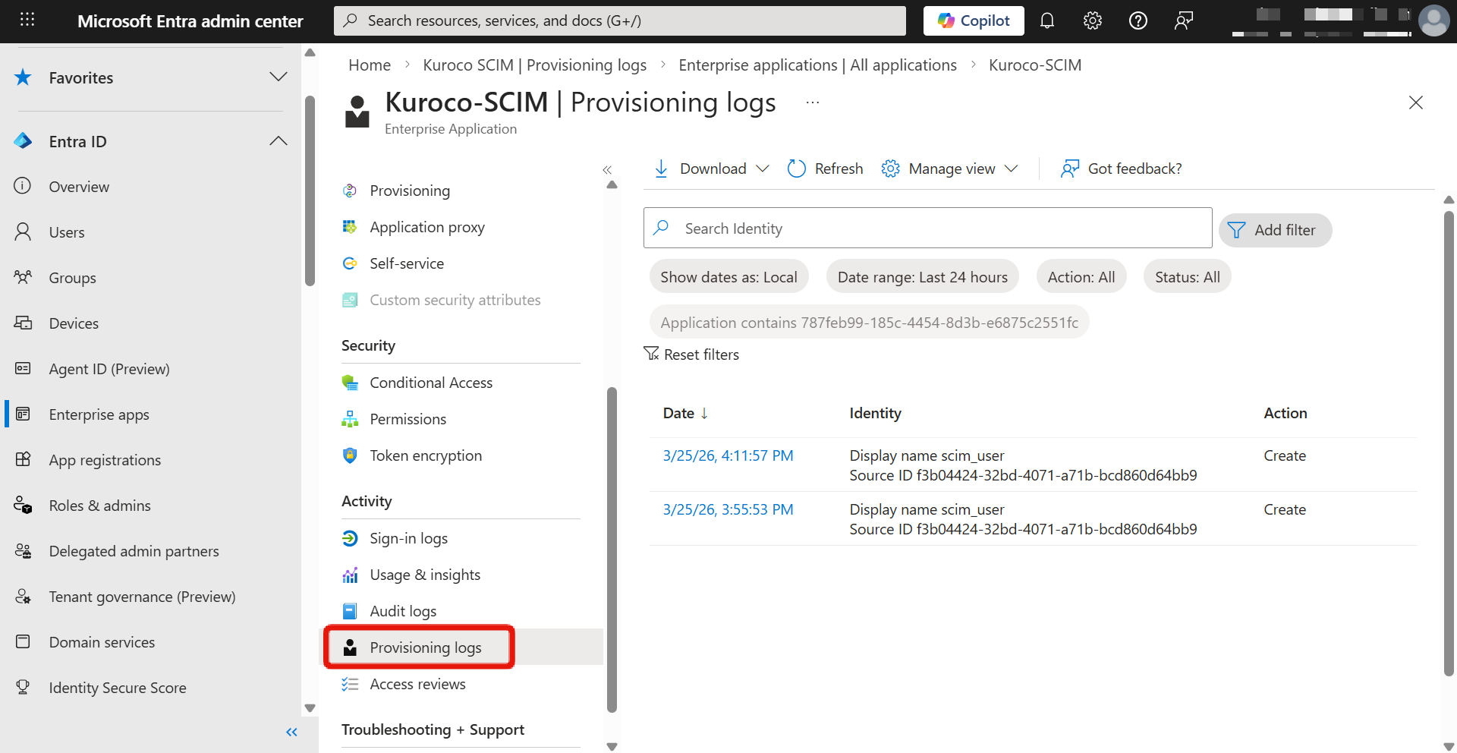
Task: Click the Refresh toolbar button
Action: [825, 169]
